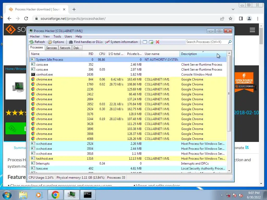Click the red X terminate toolbar icon
Viewport: 267px width, 200px height.
click(157, 42)
